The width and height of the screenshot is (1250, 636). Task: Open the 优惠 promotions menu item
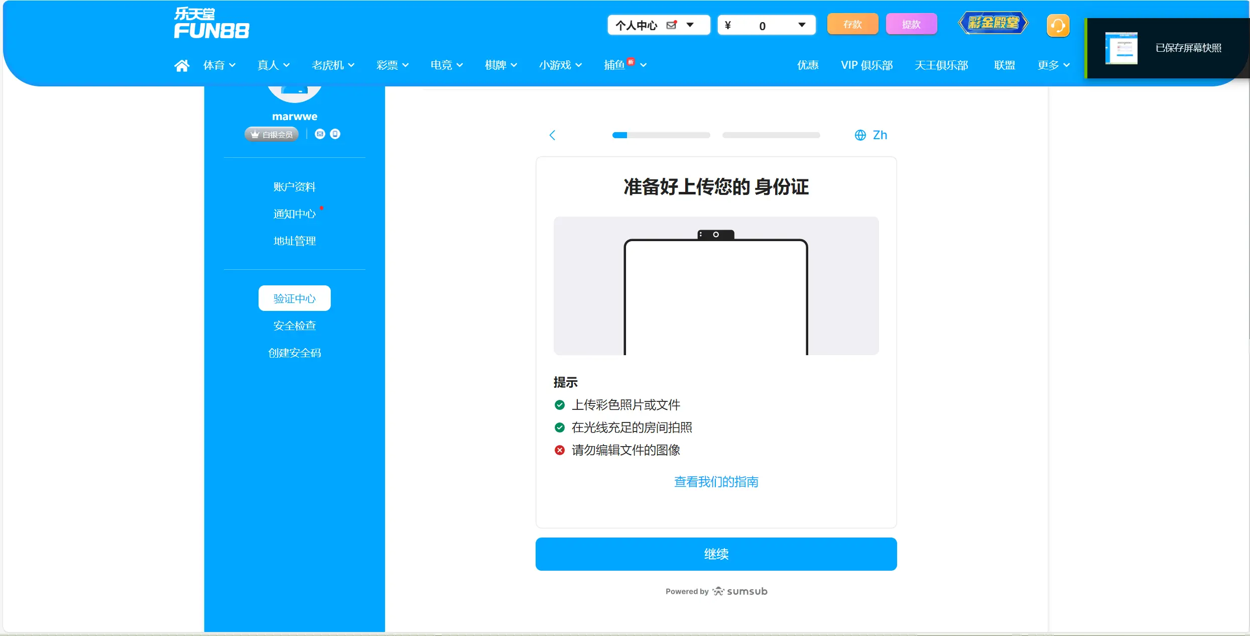[x=807, y=65]
